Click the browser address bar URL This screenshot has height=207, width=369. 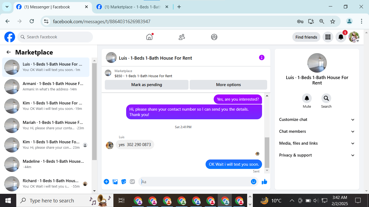click(102, 21)
